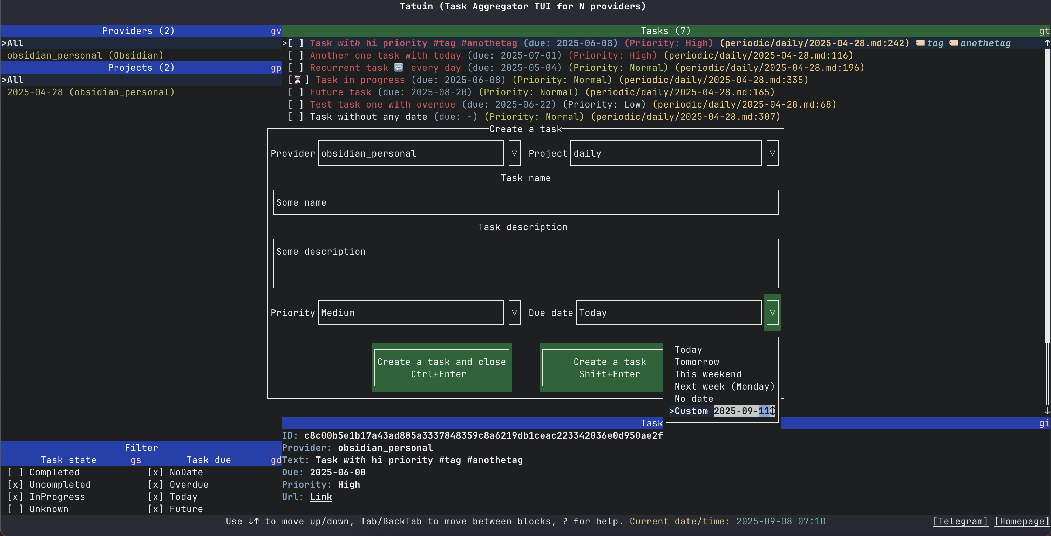Uncheck the Overdue task due filter
The width and height of the screenshot is (1051, 536).
[x=155, y=484]
